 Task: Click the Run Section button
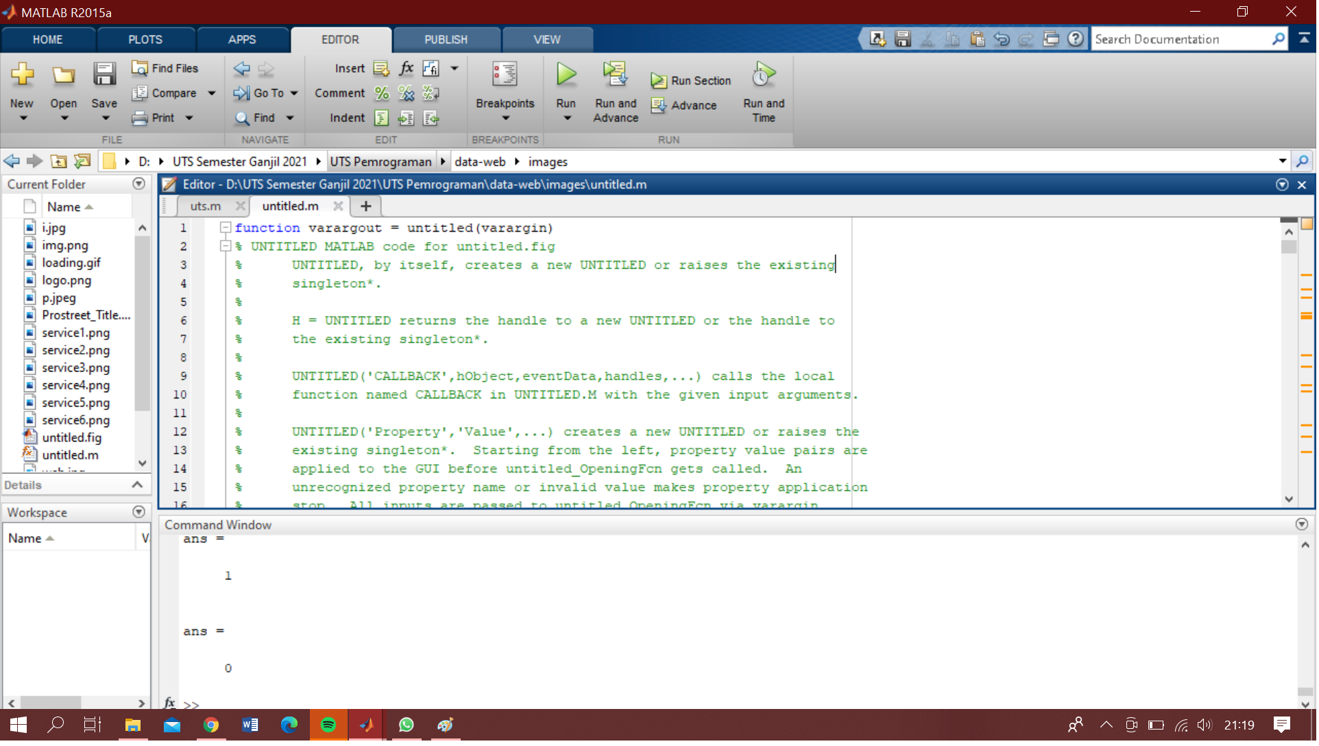coord(691,81)
